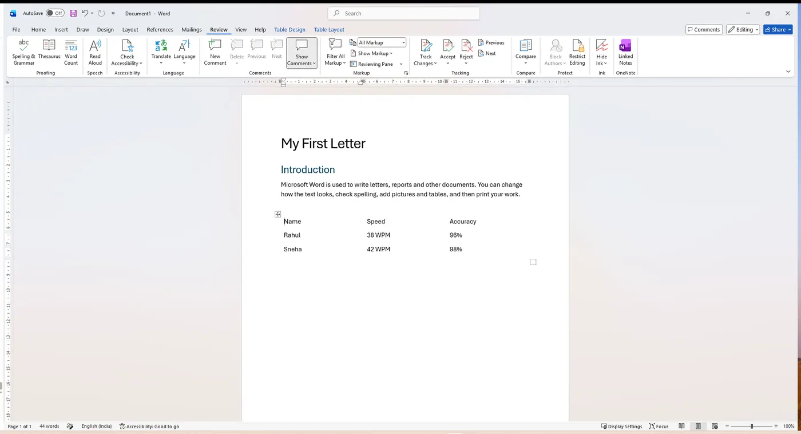The image size is (801, 434).
Task: Open the File menu
Action: pos(16,30)
